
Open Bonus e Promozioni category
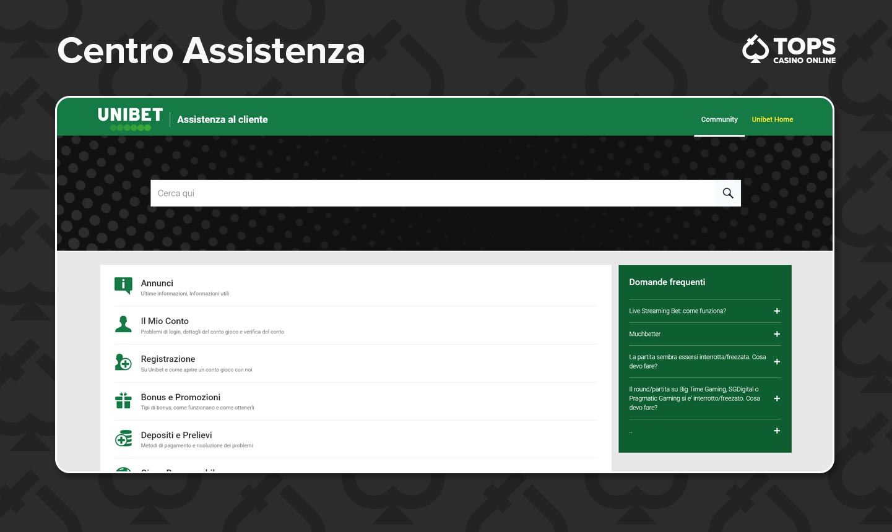[x=181, y=397]
